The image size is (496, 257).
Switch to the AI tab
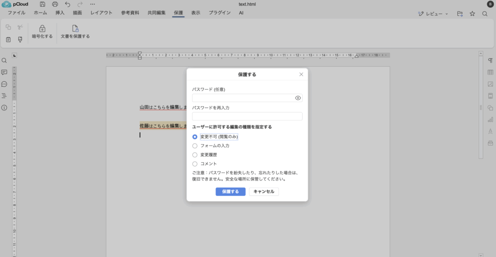click(x=241, y=13)
